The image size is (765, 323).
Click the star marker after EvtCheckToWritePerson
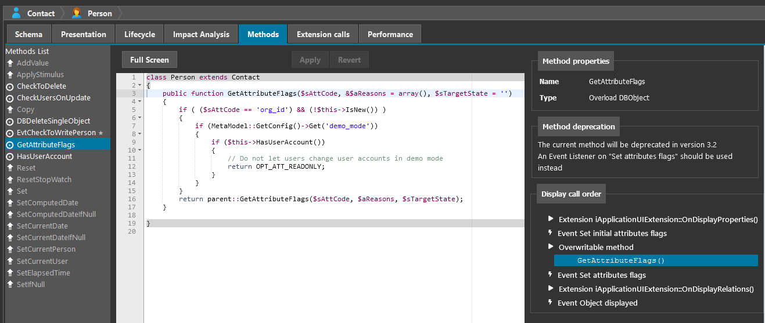coord(101,133)
